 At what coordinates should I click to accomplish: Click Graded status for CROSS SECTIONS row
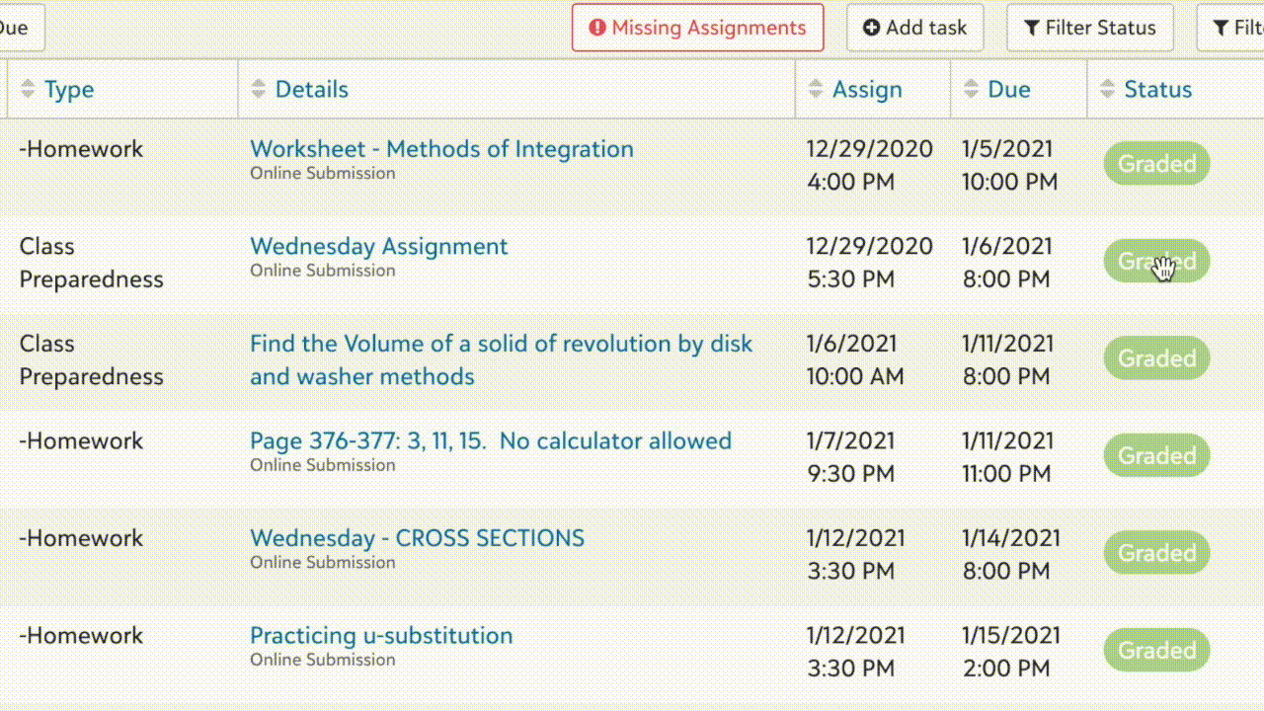[x=1156, y=553]
